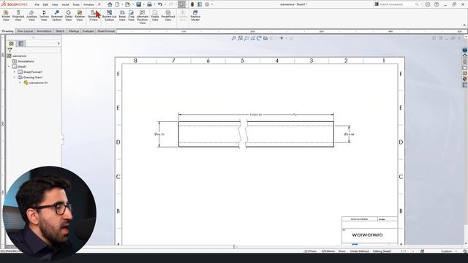Select the length dimension across the part

pos(256,115)
